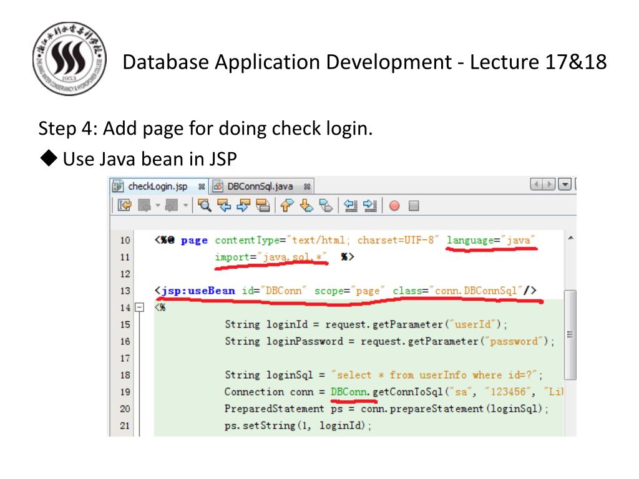Click Previous Bookmark up-arrow icon
Image resolution: width=639 pixels, height=479 pixels.
287,205
